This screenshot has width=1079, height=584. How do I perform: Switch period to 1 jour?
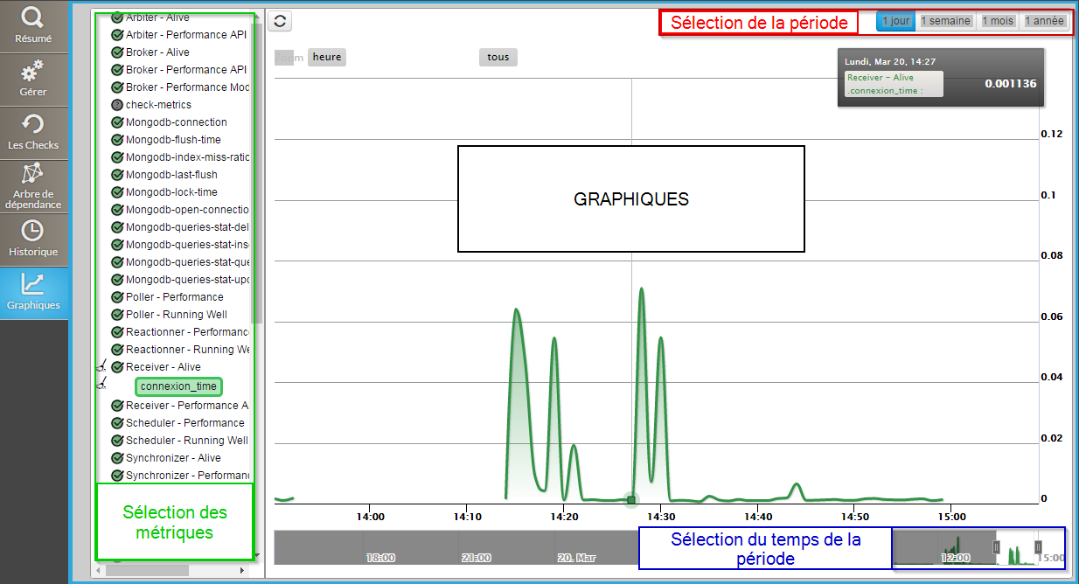[x=895, y=21]
